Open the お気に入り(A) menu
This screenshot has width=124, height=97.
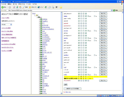(x=21, y=4)
